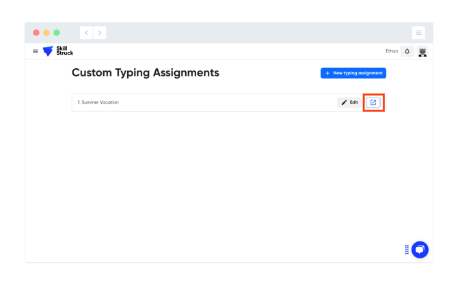Viewport: 458px width, 285px height.
Task: Go forward with browser forward arrow
Action: click(100, 33)
